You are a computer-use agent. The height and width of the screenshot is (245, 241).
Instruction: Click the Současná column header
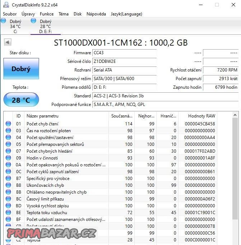point(121,116)
